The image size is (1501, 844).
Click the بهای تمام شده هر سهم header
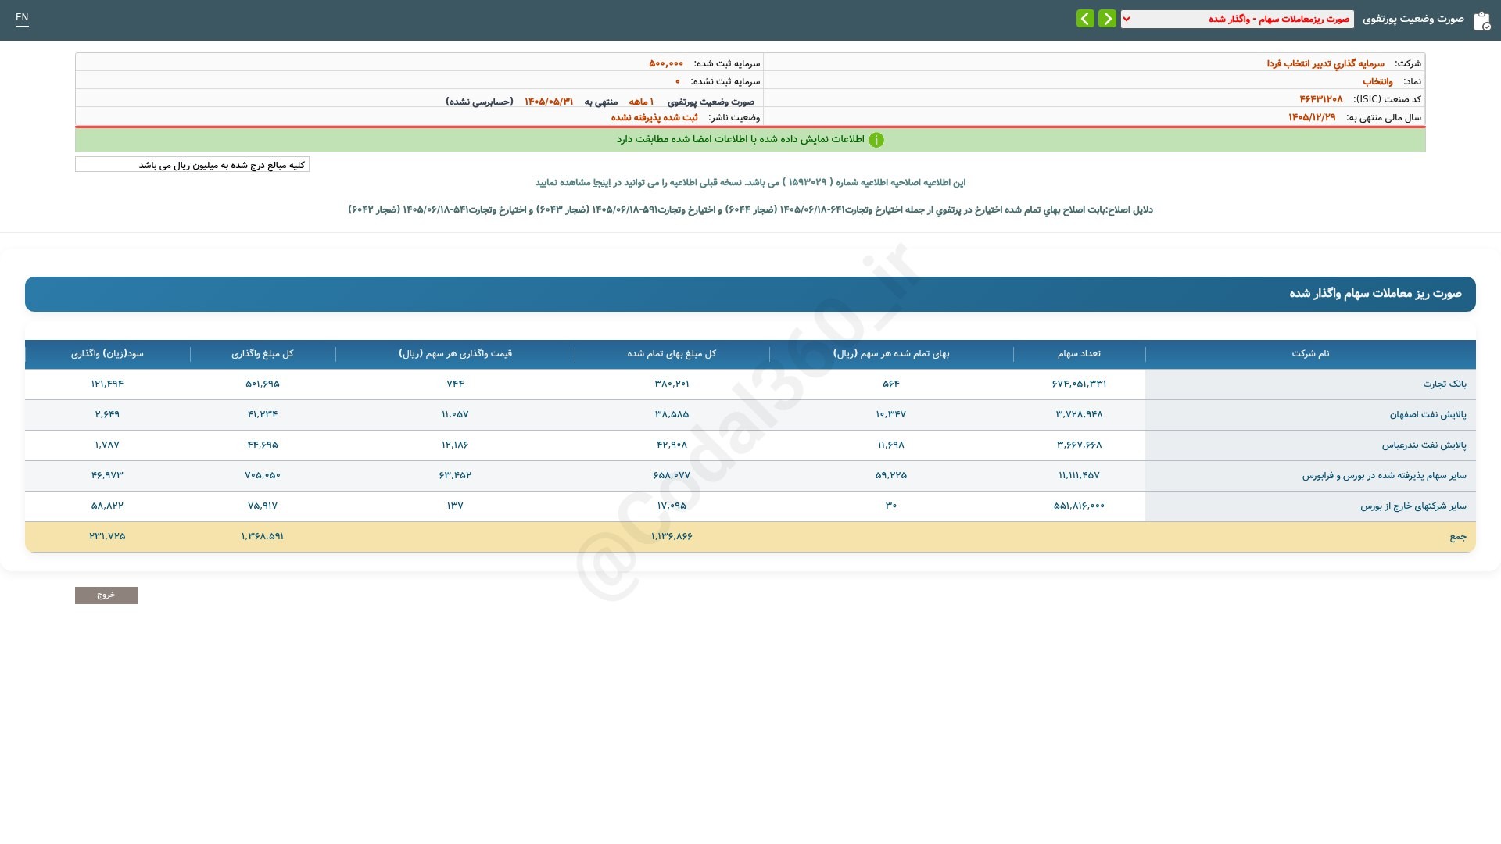tap(891, 354)
